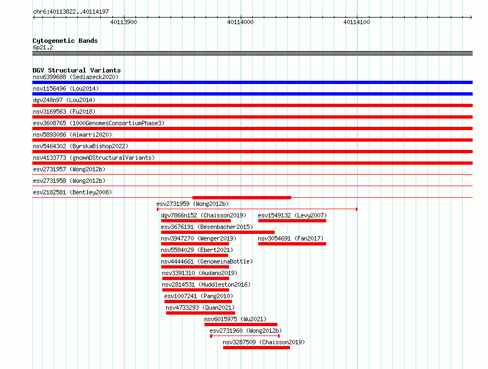The image size is (488, 369).
Task: Select the nsv3054691 (Fan2017) label
Action: coord(291,238)
